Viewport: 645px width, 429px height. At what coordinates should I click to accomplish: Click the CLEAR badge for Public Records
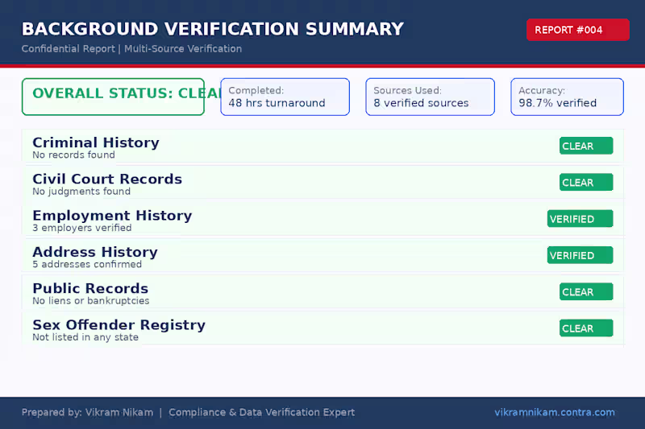(586, 292)
